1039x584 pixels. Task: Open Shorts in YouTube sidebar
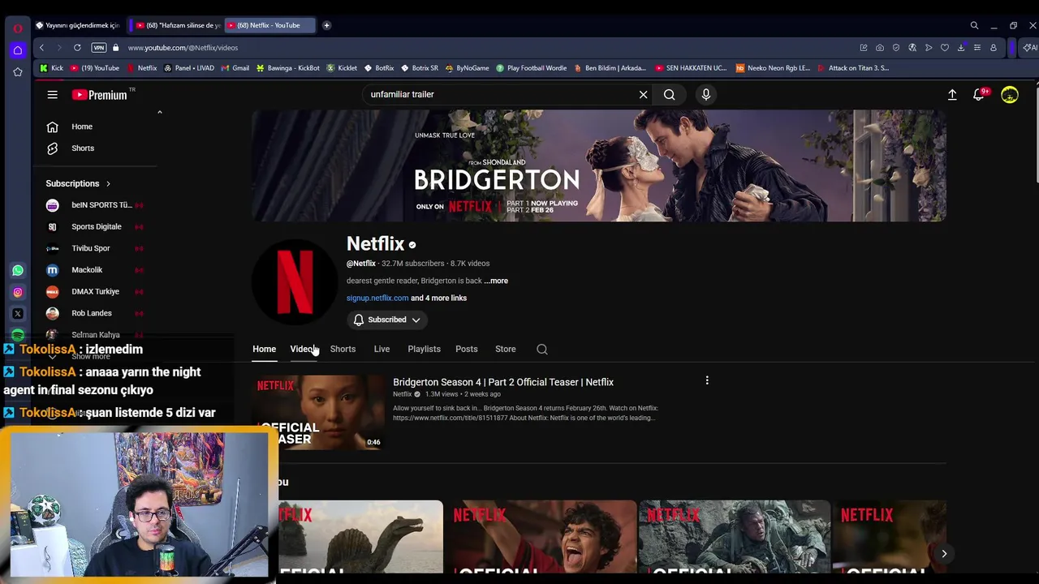(x=83, y=148)
